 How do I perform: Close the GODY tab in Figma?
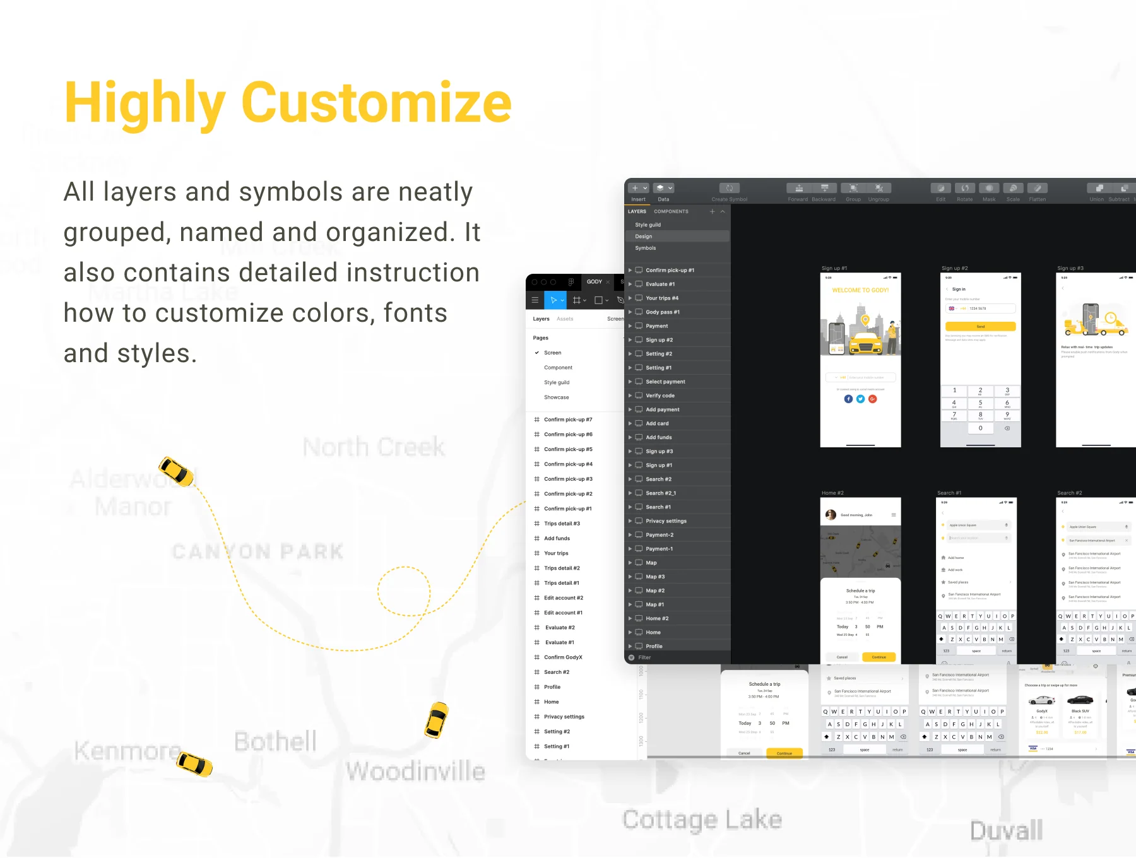[x=608, y=282]
